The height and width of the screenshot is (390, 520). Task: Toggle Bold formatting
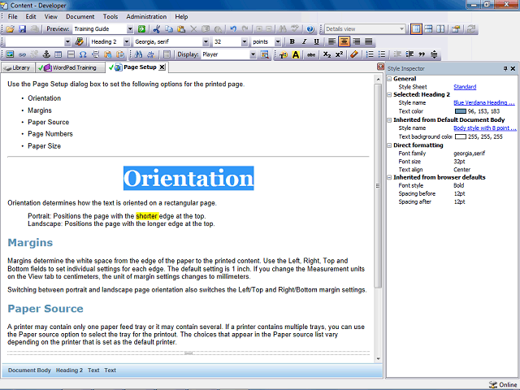click(x=292, y=41)
